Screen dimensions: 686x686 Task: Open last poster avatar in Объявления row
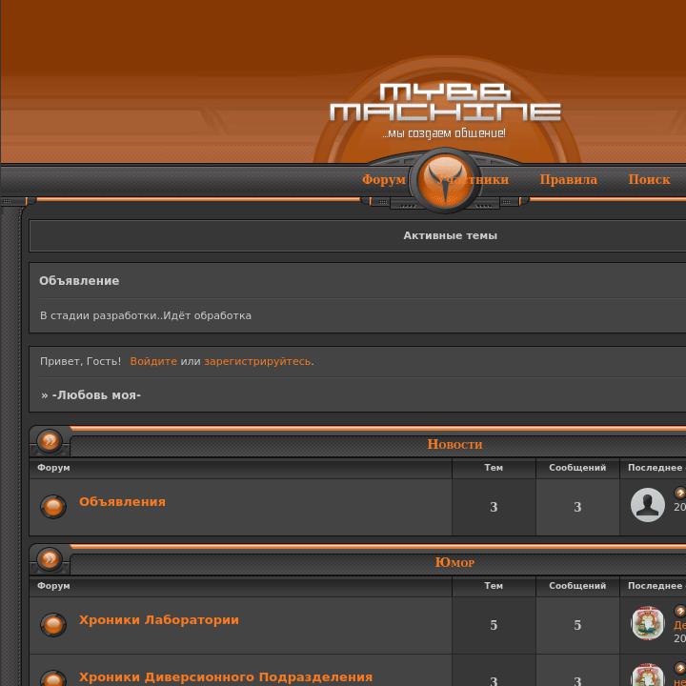(648, 505)
